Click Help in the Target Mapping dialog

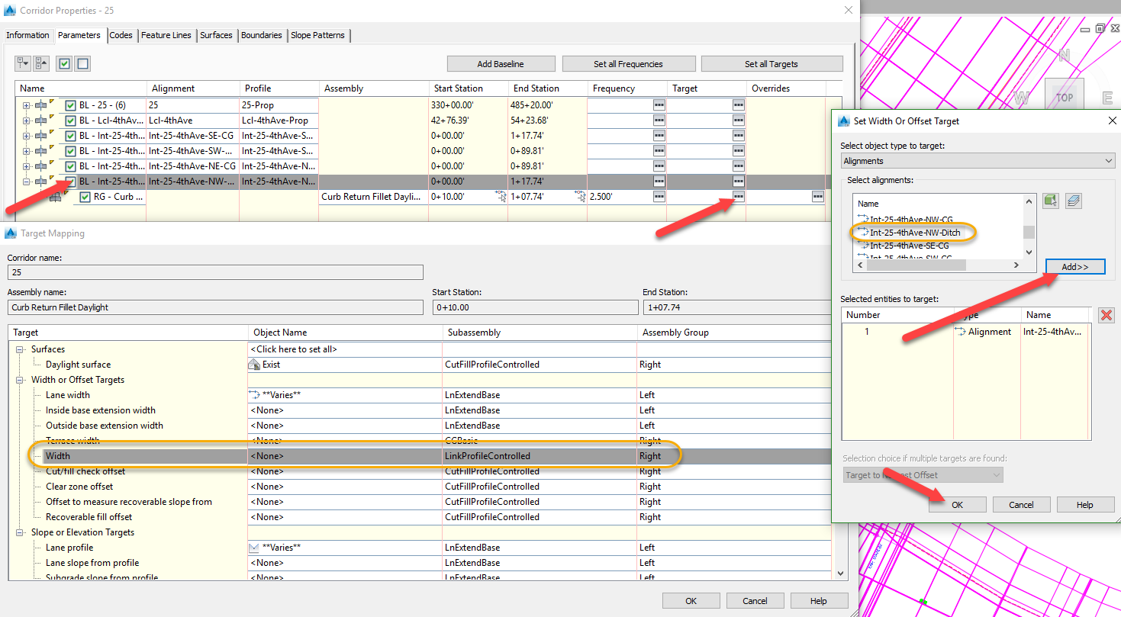coord(818,601)
